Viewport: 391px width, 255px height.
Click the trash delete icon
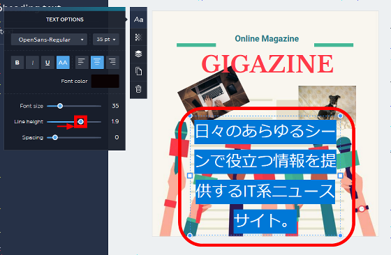(x=138, y=89)
